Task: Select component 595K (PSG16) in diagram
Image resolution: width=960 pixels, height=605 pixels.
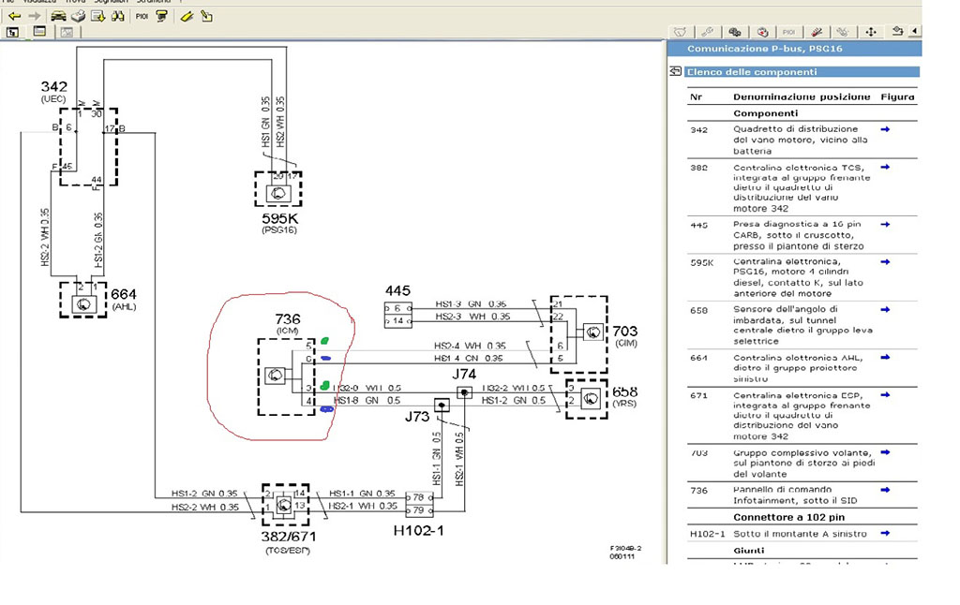Action: coord(278,189)
